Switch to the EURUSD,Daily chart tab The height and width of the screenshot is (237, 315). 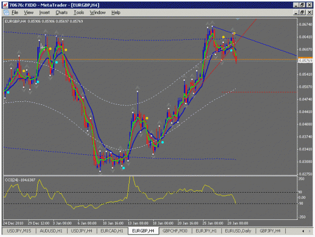point(238,231)
